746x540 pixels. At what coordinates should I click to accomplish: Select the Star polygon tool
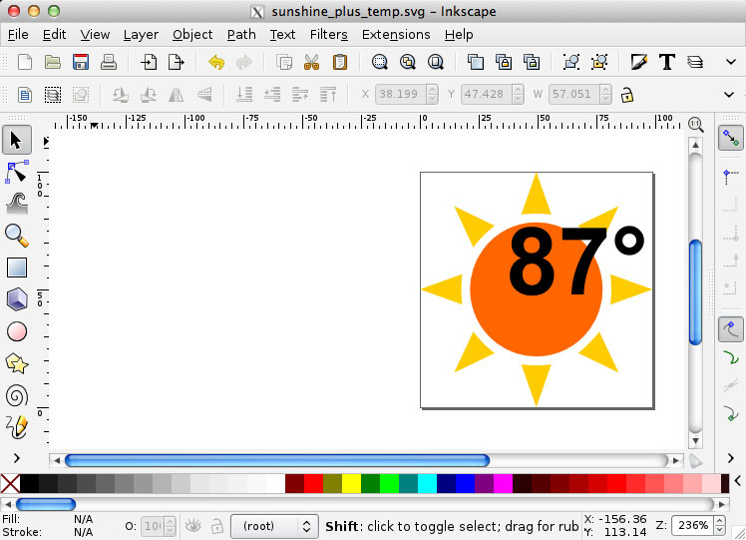pos(17,363)
